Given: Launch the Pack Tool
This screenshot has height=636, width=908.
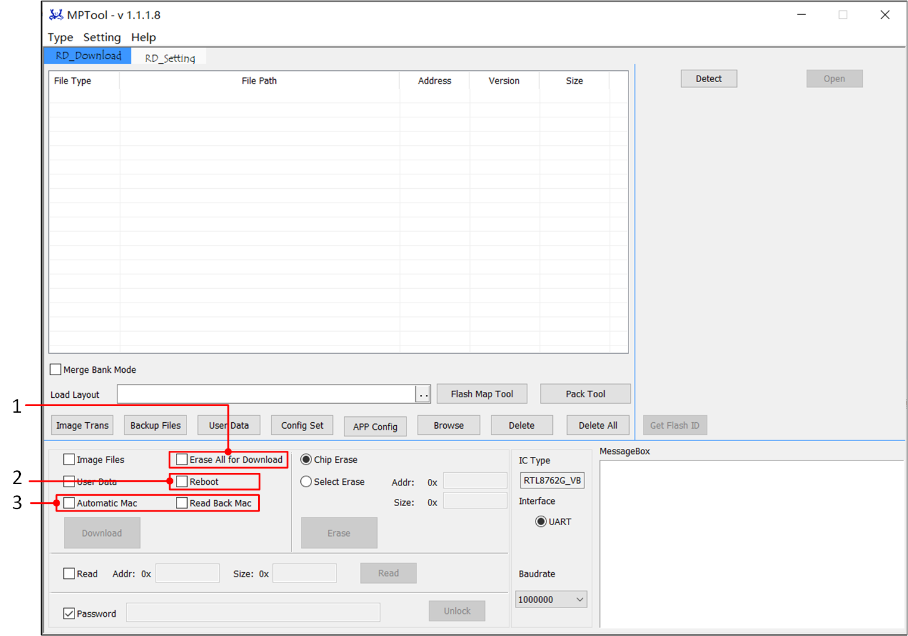Looking at the screenshot, I should click(x=585, y=394).
